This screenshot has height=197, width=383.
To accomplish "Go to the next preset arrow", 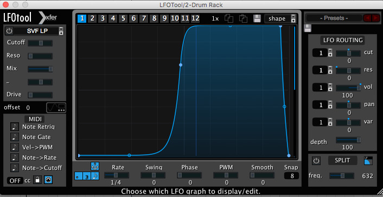I will (x=375, y=18).
